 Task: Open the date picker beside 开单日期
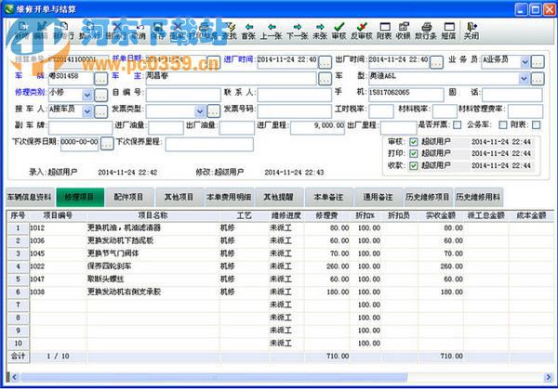pos(214,62)
